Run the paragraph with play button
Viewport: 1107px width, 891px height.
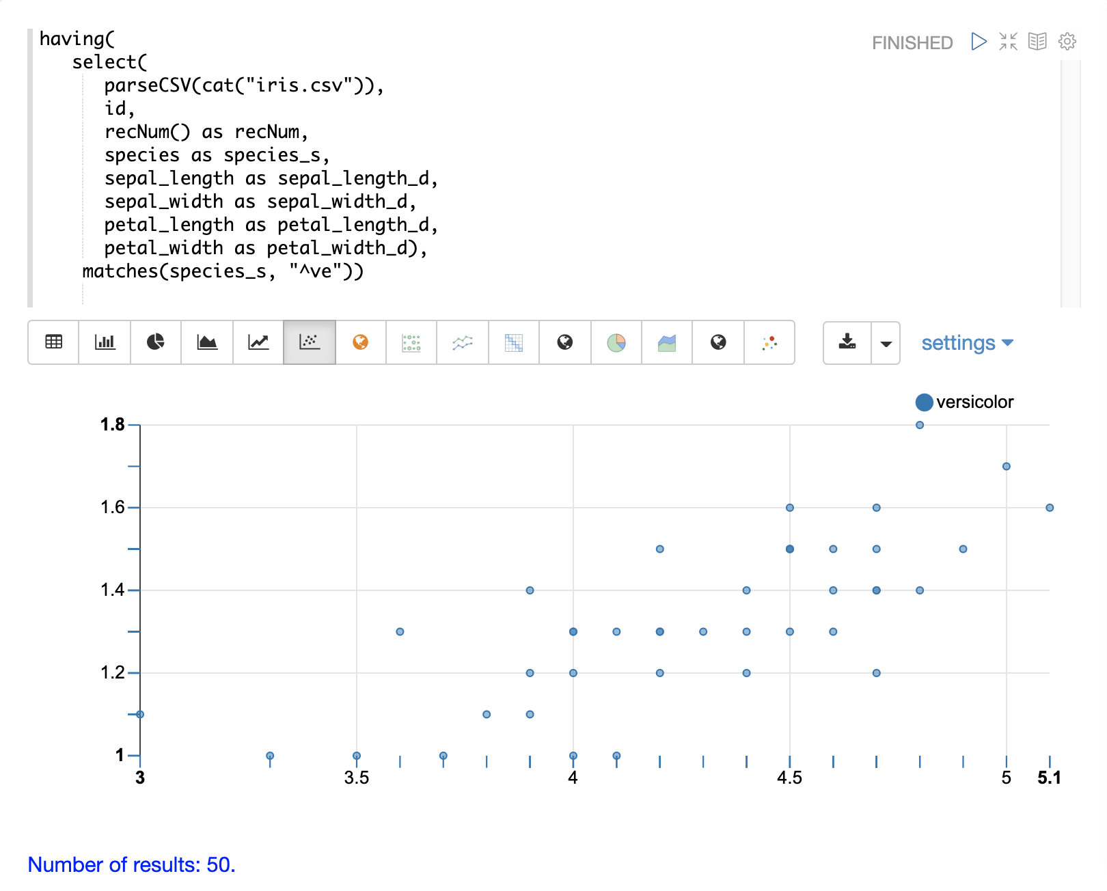click(979, 42)
